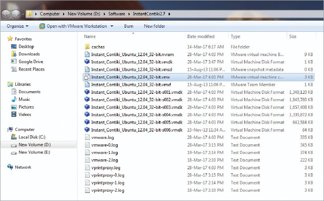324x201 pixels.
Task: Click the New folder button
Action: pyautogui.click(x=154, y=26)
